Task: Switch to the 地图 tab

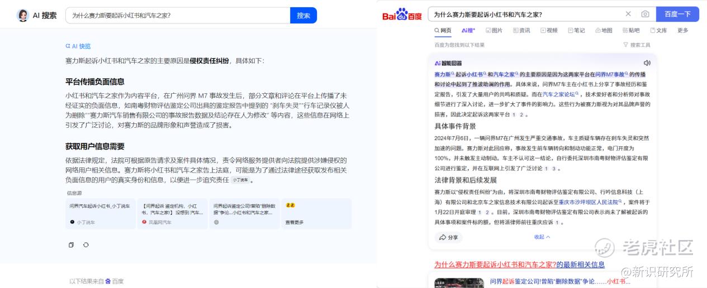Action: [x=604, y=31]
